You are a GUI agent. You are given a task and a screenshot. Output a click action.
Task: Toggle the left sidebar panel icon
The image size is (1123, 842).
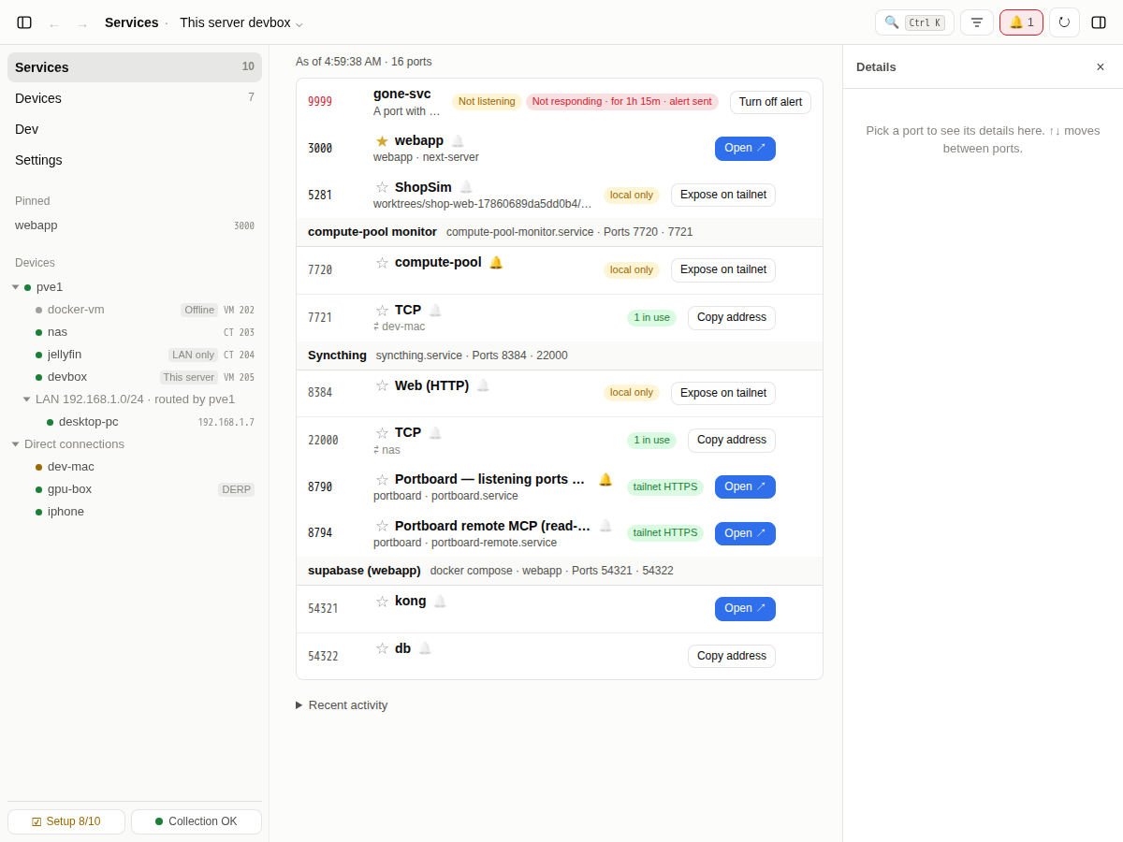click(x=24, y=22)
